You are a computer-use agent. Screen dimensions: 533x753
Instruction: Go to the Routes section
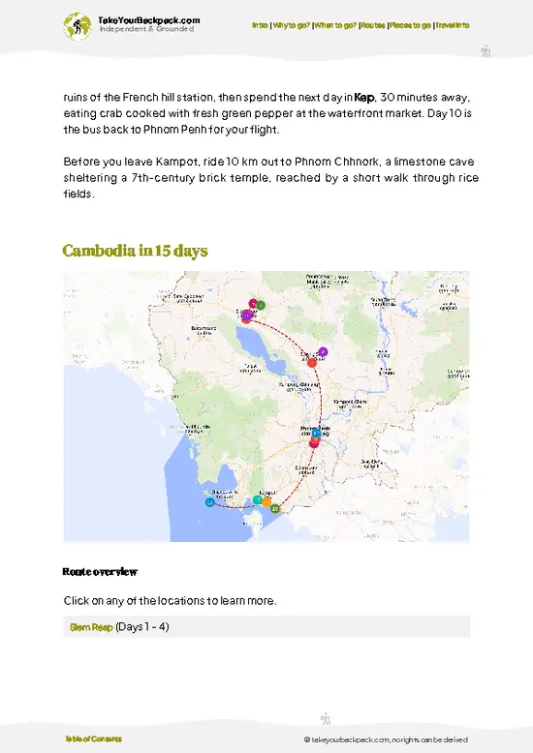(373, 25)
